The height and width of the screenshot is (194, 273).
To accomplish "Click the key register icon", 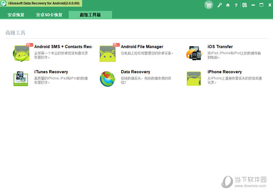I will tap(220, 5).
